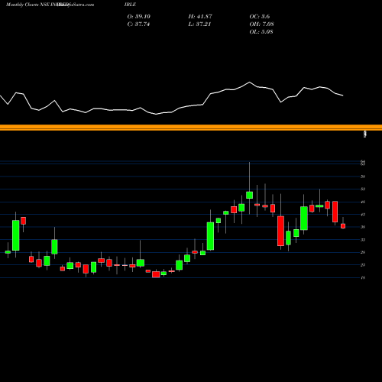Click the IBLE symbol label
Viewport: 382px width, 382px height.
[130, 5]
